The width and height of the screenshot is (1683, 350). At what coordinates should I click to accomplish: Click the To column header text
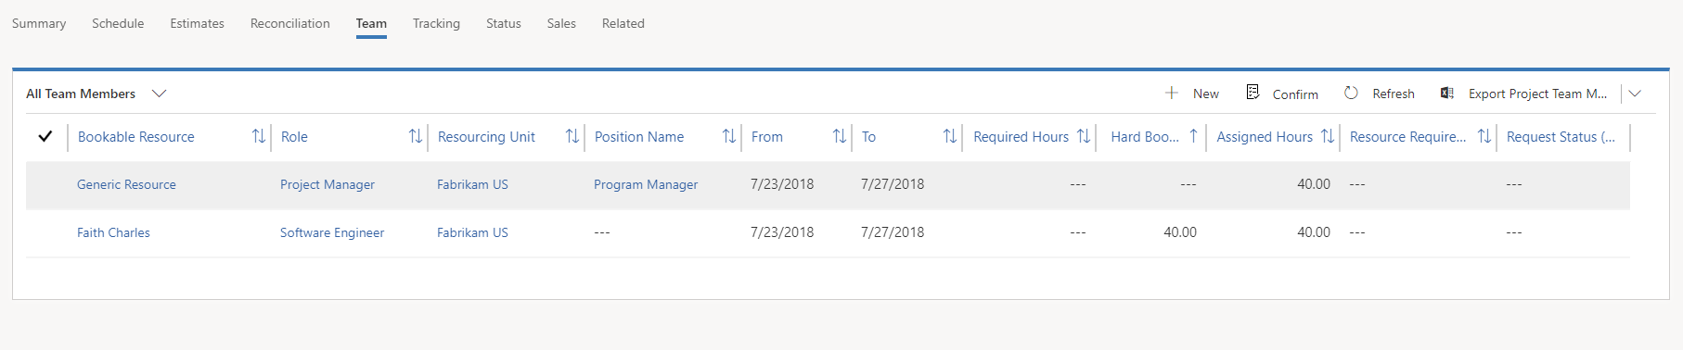(868, 136)
